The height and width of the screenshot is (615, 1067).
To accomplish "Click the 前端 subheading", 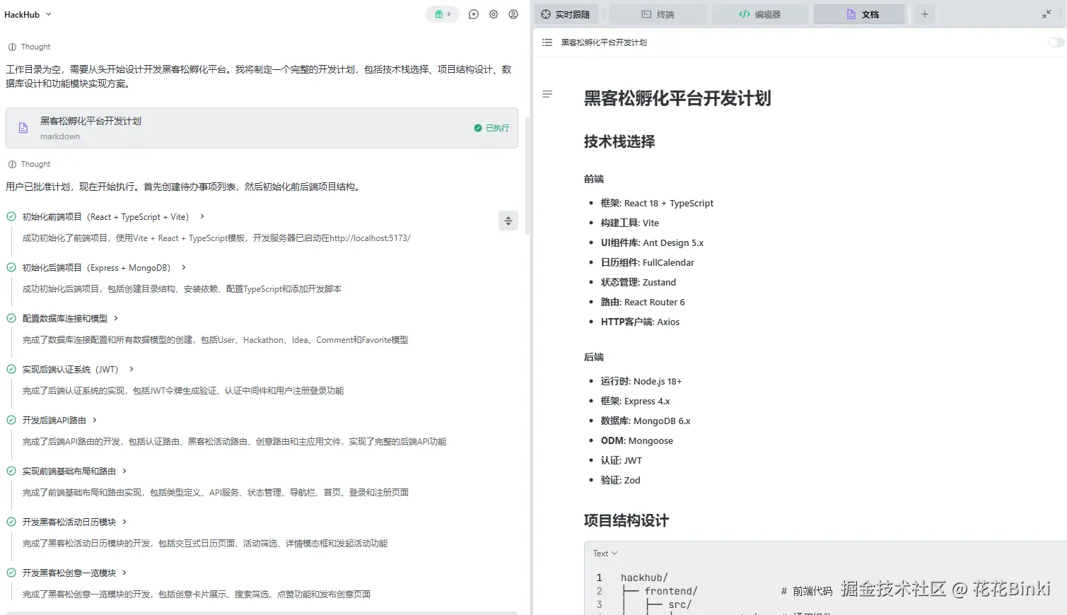I will click(x=594, y=179).
